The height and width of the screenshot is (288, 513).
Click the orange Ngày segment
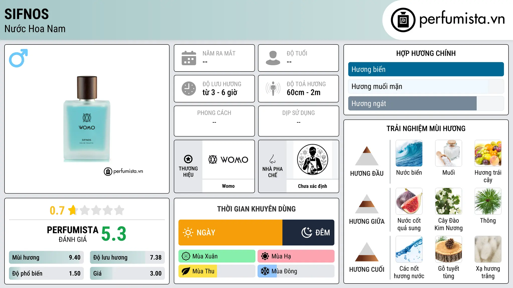click(230, 232)
